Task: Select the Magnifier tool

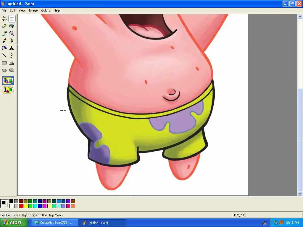Action: click(12, 33)
